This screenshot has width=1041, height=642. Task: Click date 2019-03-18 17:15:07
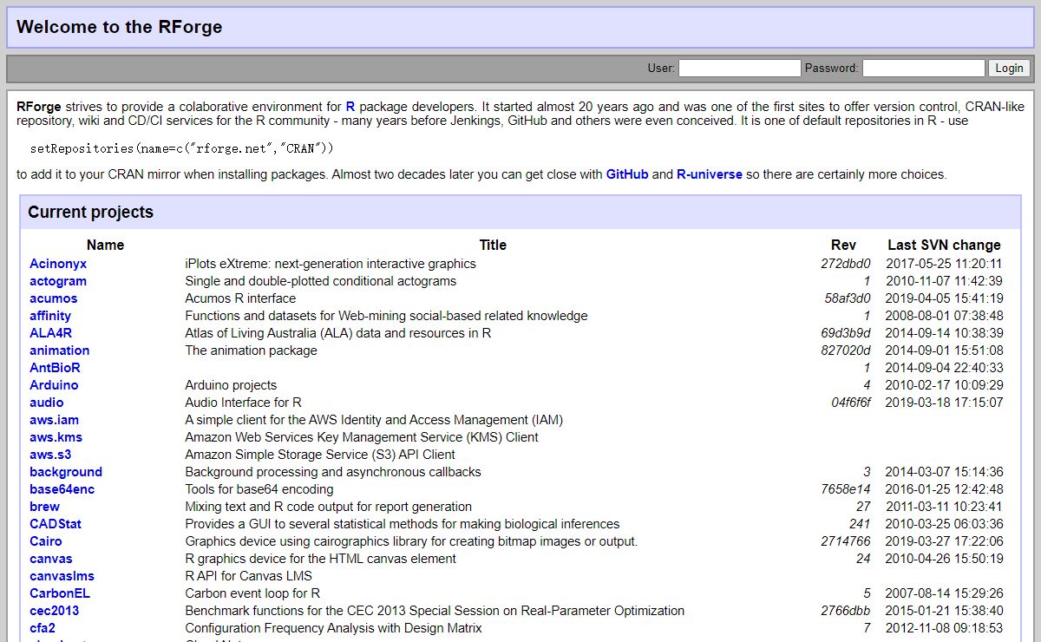click(944, 403)
